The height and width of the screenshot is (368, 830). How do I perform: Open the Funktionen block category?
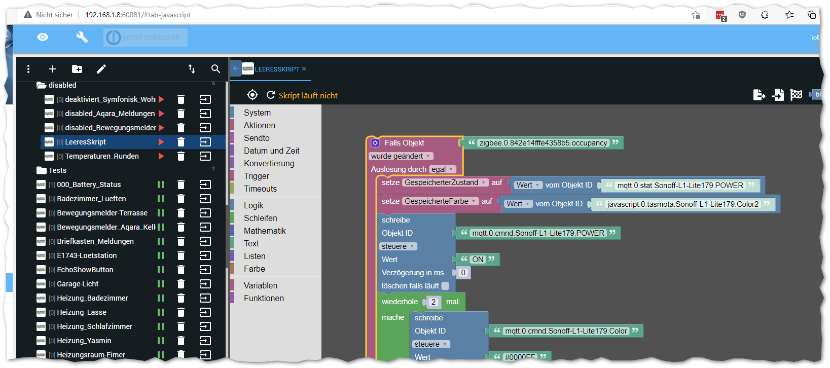[264, 298]
